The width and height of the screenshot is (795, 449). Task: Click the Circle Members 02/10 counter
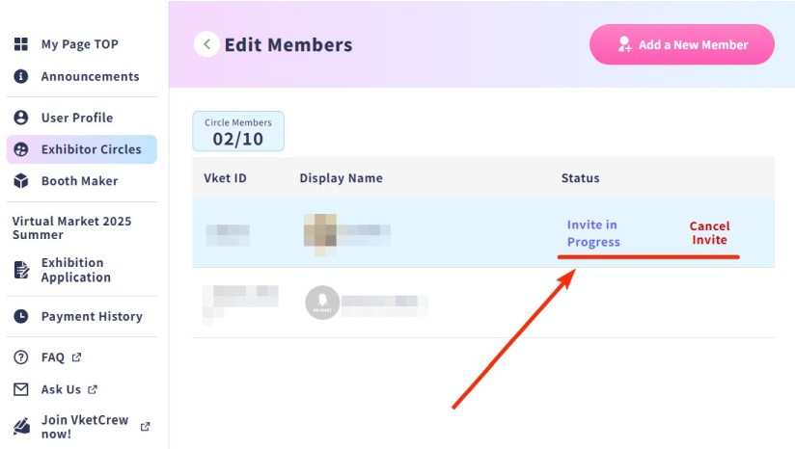tap(237, 132)
